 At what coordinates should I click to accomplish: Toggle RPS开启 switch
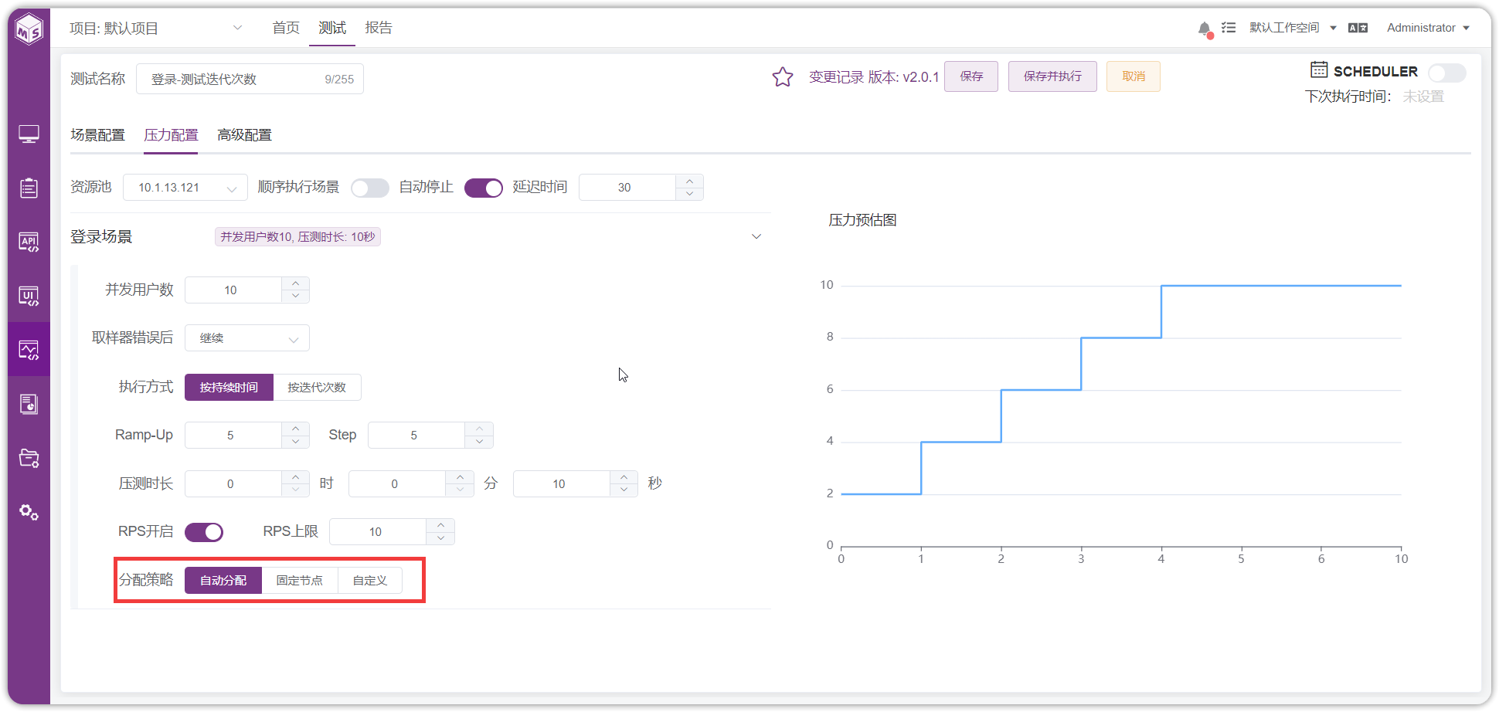coord(204,532)
